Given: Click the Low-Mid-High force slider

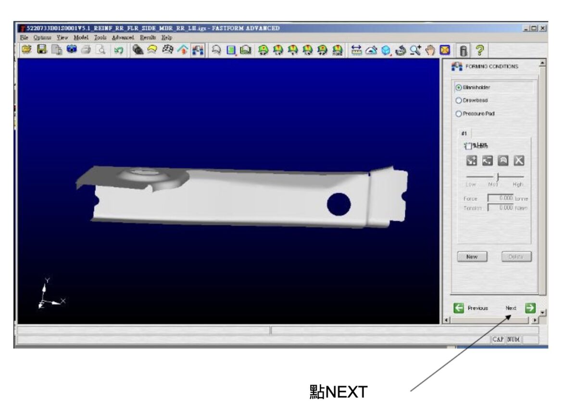Looking at the screenshot, I should click(494, 177).
